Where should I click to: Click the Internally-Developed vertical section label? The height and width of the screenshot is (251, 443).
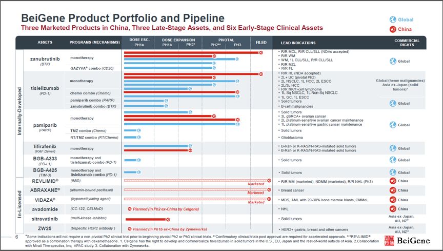[19, 111]
